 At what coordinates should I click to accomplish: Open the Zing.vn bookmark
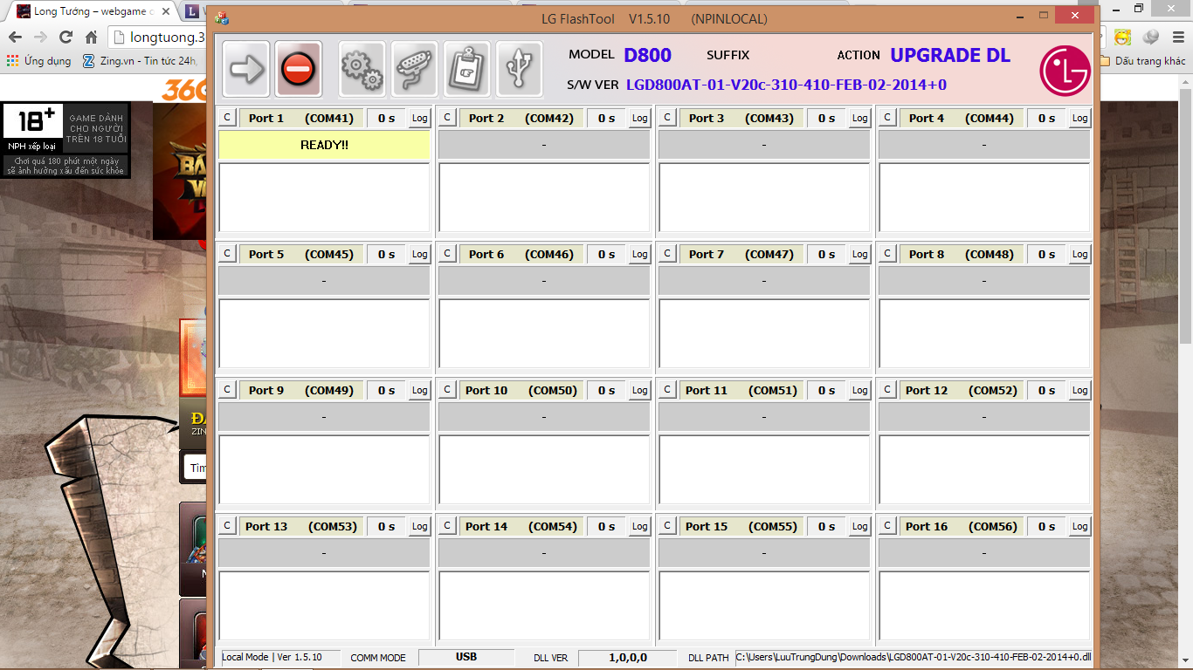point(140,61)
